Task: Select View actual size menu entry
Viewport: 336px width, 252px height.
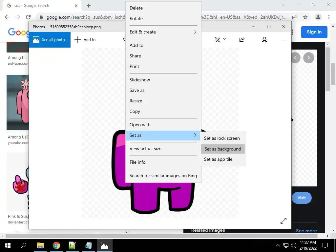Action: [x=163, y=149]
